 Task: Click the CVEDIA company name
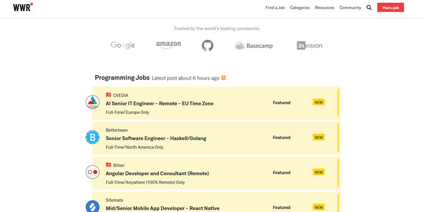[121, 95]
